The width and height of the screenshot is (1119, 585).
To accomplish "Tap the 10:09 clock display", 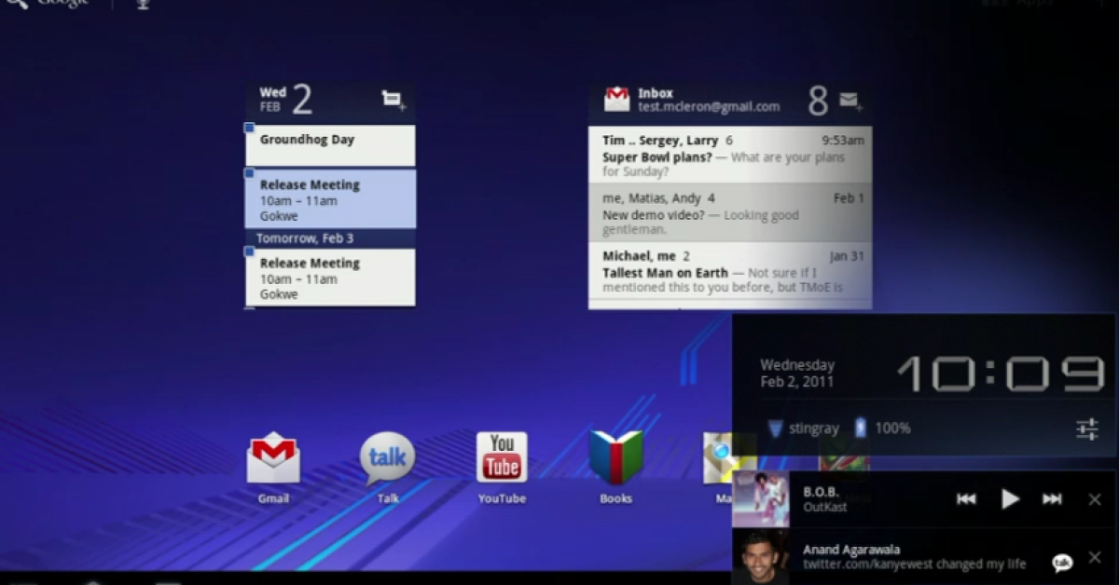I will click(x=1001, y=374).
